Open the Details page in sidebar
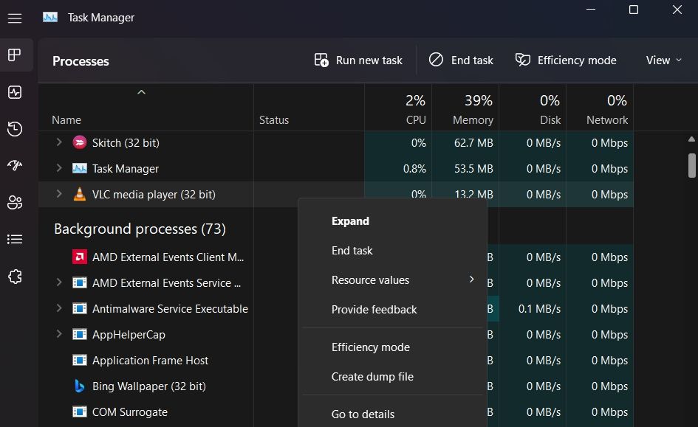Image resolution: width=698 pixels, height=427 pixels. pyautogui.click(x=15, y=240)
